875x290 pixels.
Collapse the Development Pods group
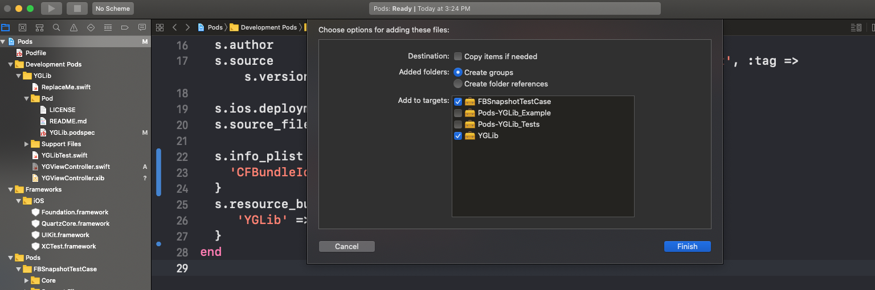(x=10, y=64)
